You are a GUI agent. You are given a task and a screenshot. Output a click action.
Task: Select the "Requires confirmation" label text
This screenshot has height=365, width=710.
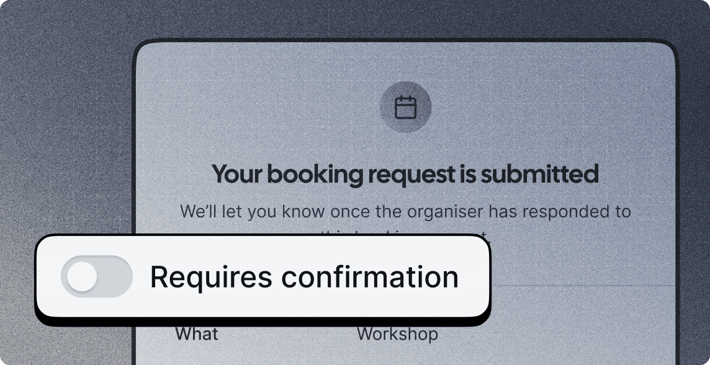click(304, 277)
